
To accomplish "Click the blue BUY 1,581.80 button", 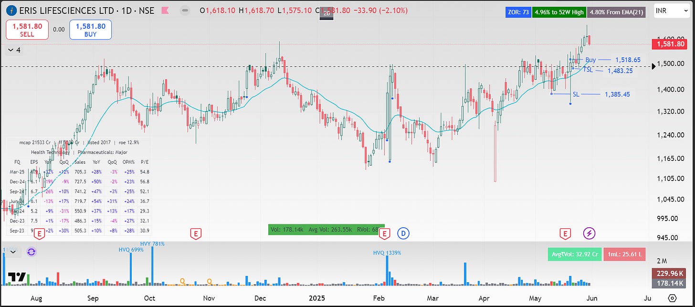I will [x=91, y=30].
